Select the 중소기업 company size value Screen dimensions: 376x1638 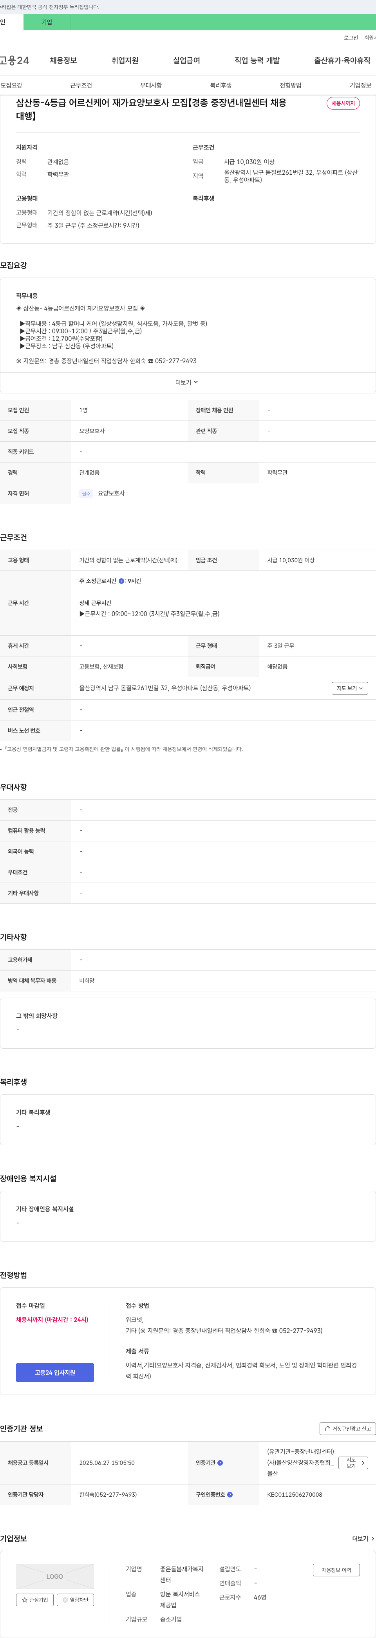pyautogui.click(x=170, y=1619)
